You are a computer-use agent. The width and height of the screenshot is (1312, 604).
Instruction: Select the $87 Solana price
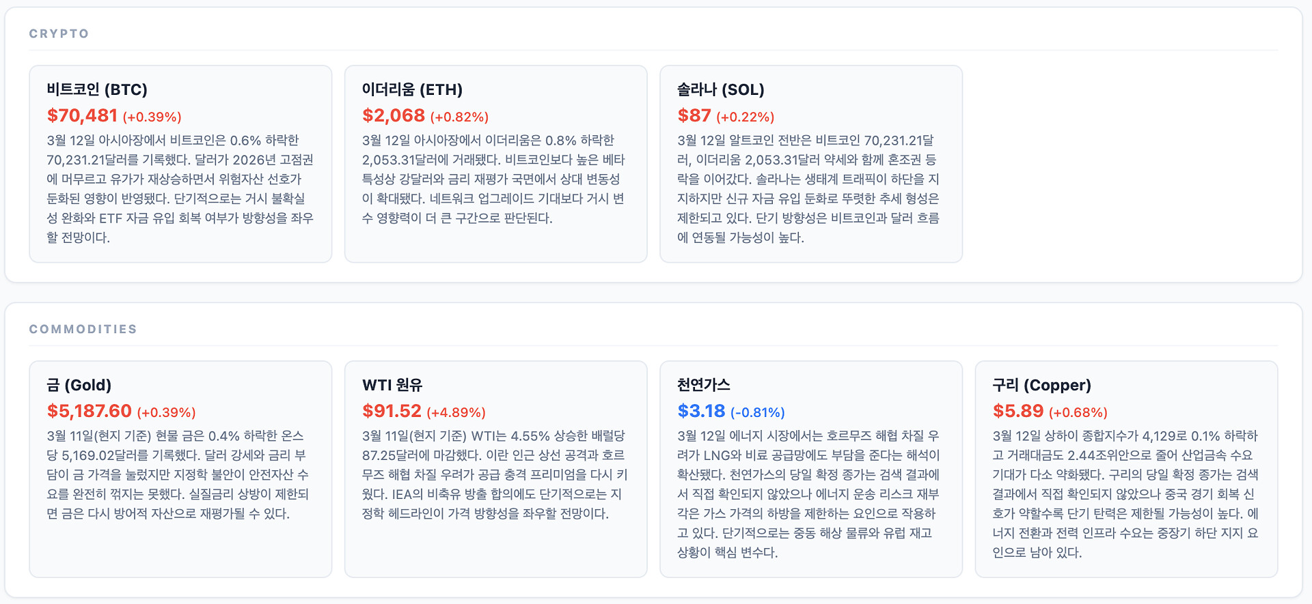(x=694, y=116)
